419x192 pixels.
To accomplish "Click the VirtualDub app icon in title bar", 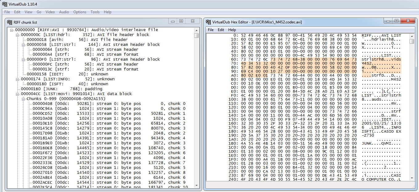I will pos(5,4).
